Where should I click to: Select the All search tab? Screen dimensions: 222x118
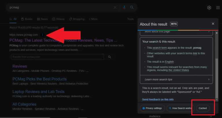(13, 19)
